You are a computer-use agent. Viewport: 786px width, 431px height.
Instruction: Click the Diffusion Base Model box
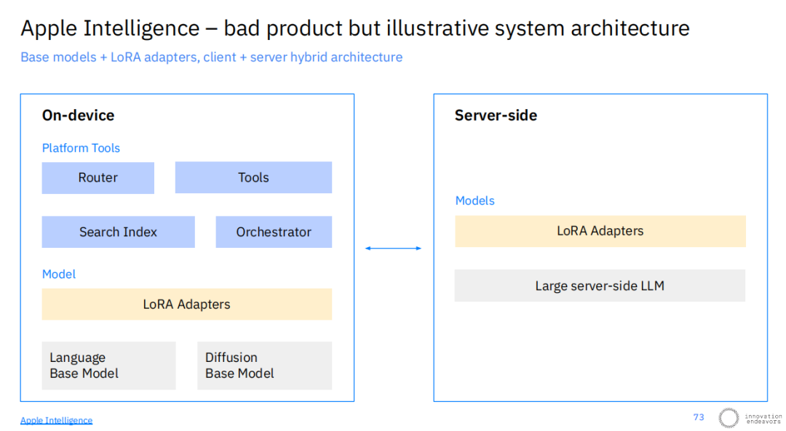(x=265, y=366)
